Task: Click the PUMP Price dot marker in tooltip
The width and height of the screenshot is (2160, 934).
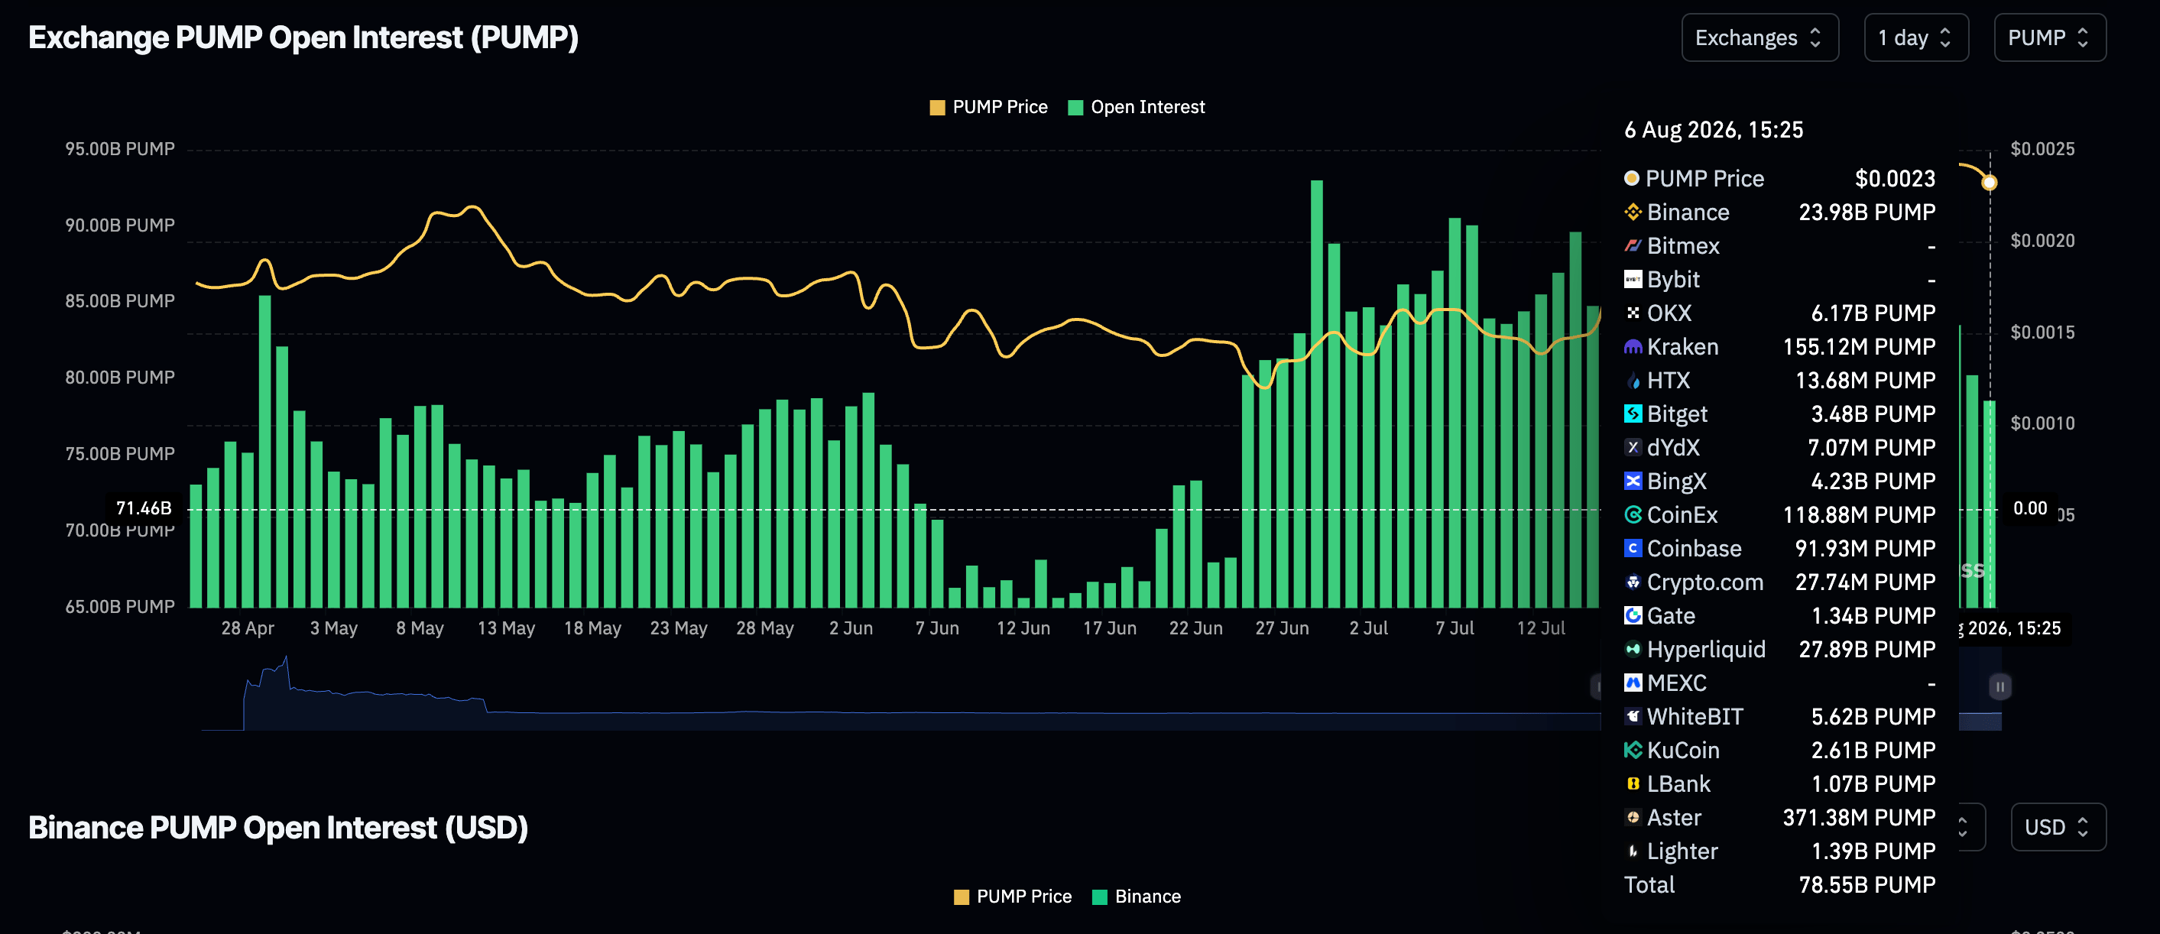Action: (x=1632, y=178)
